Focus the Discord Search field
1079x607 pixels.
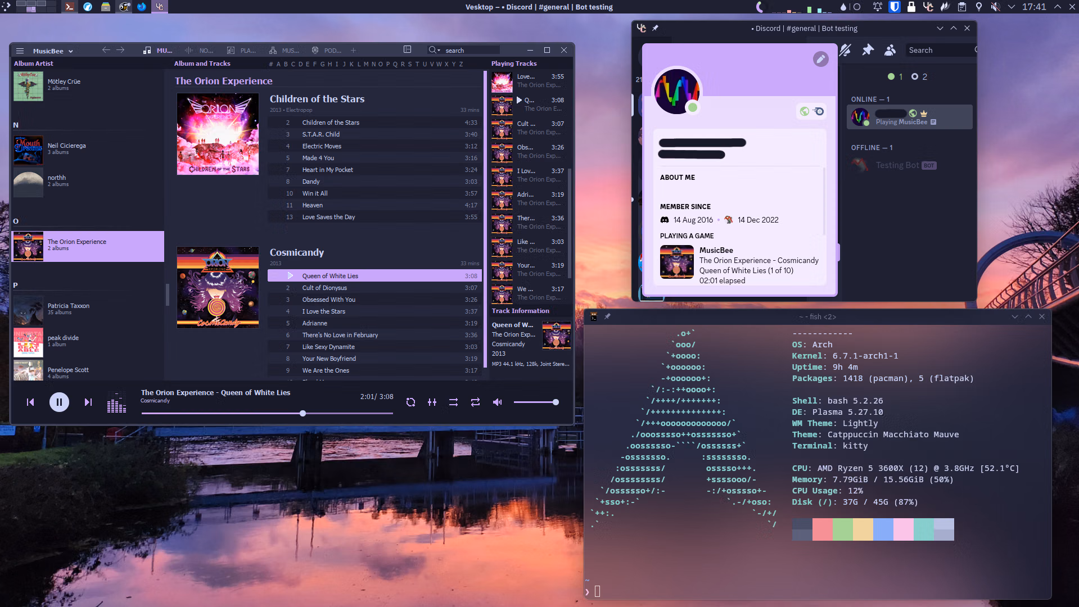coord(940,50)
